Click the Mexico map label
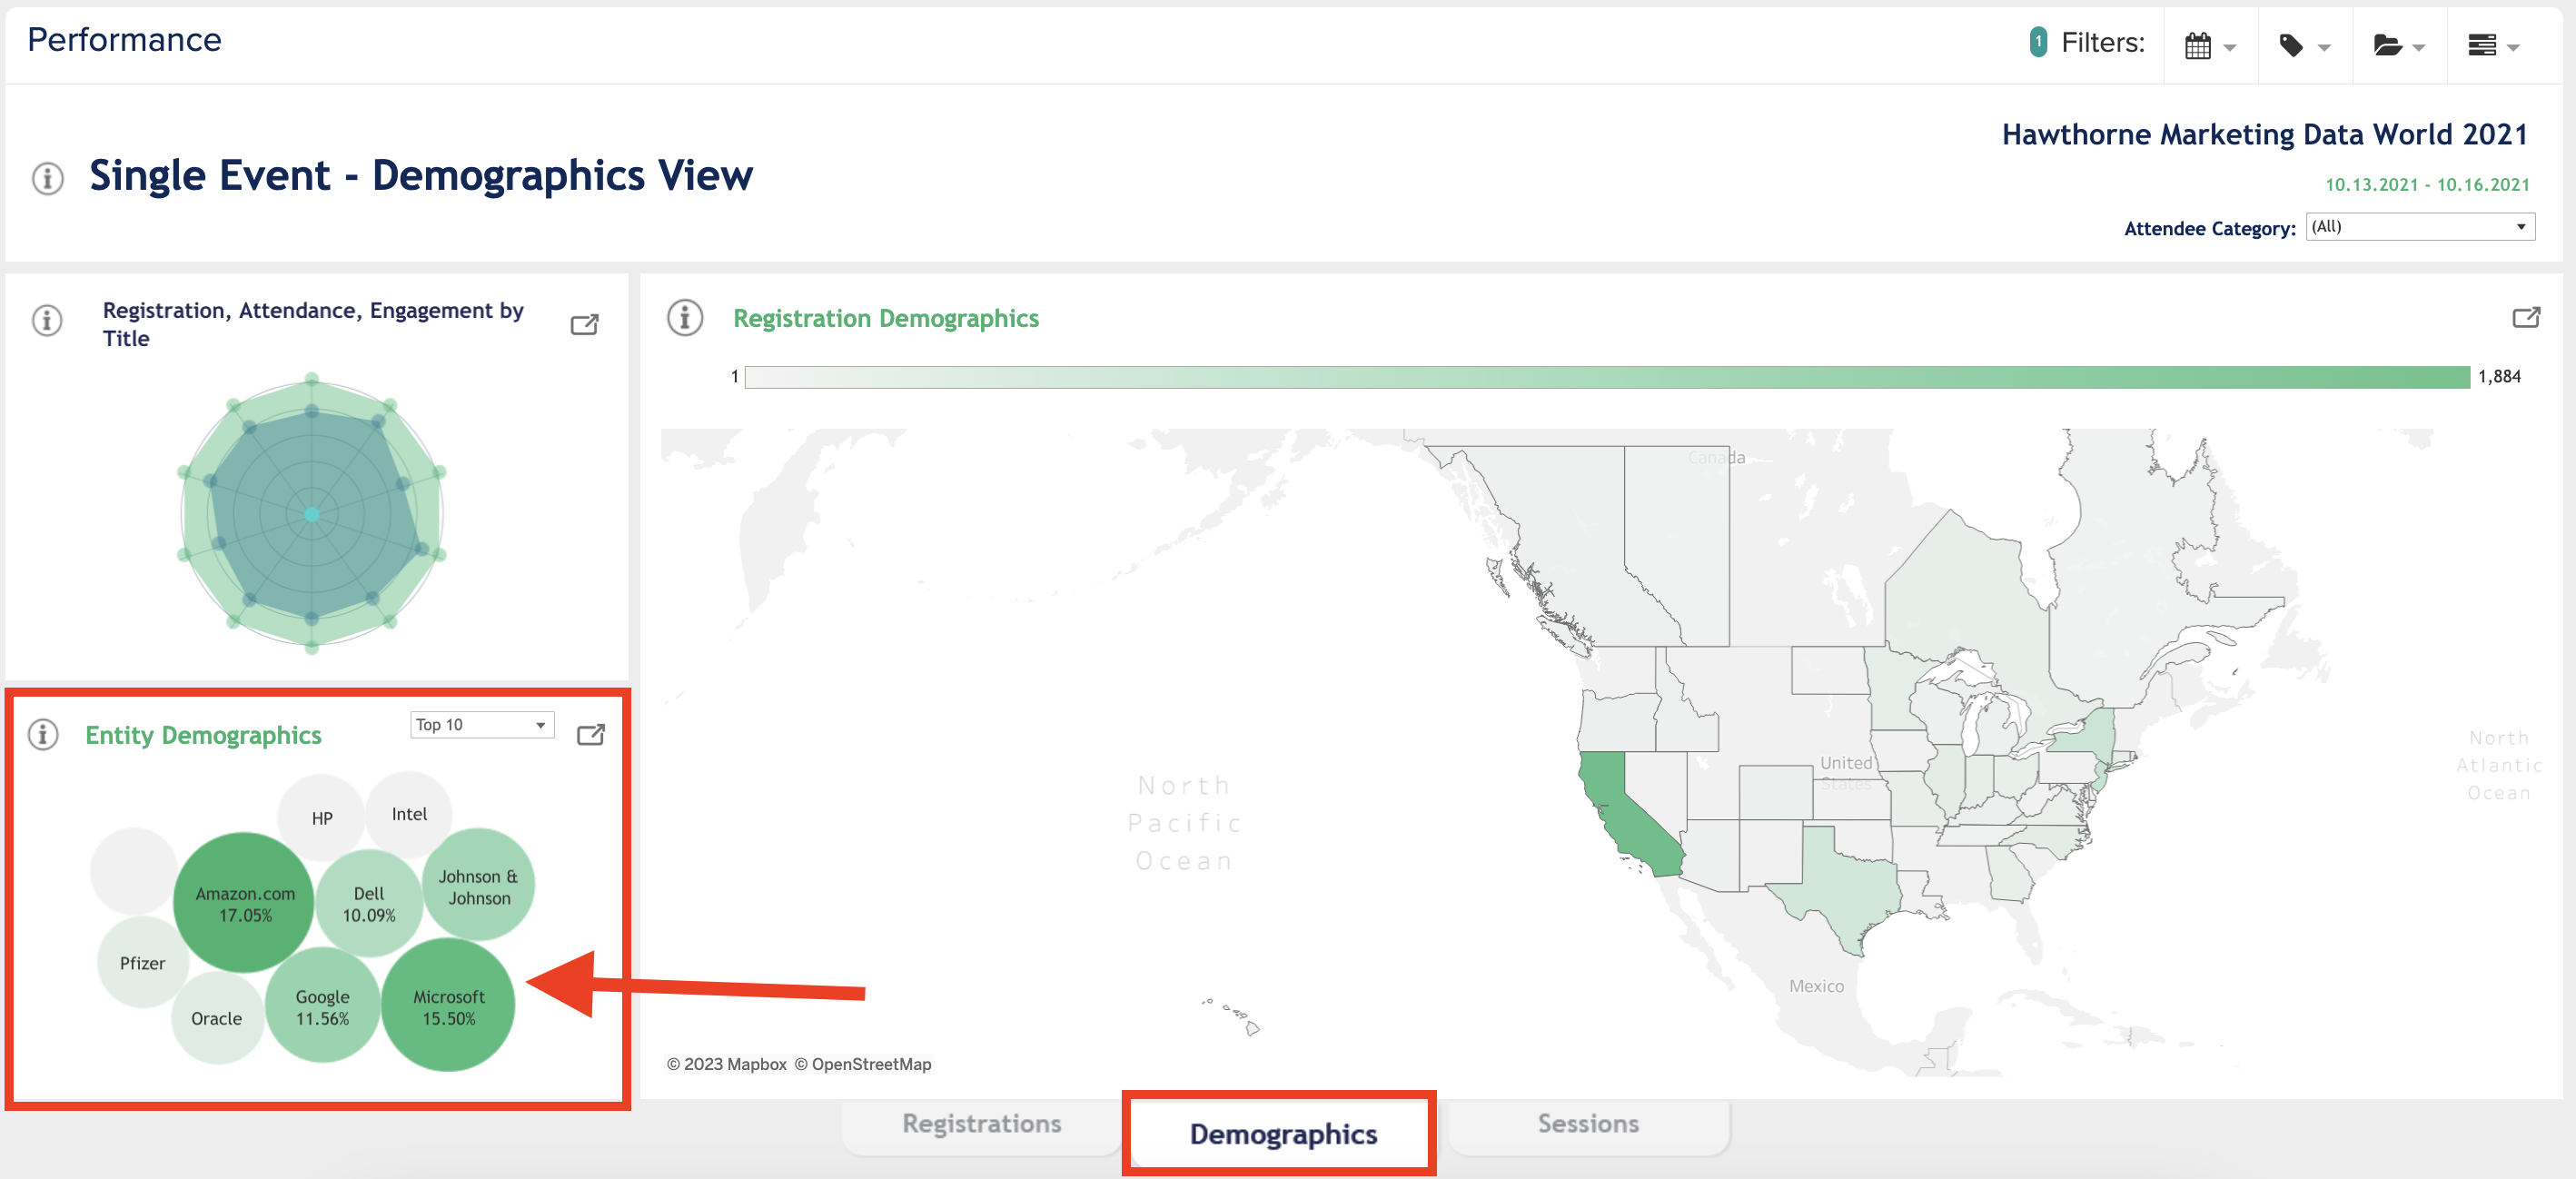Image resolution: width=2576 pixels, height=1179 pixels. (1816, 986)
